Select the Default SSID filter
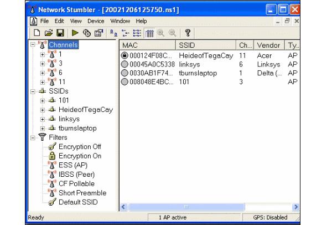 (x=78, y=202)
